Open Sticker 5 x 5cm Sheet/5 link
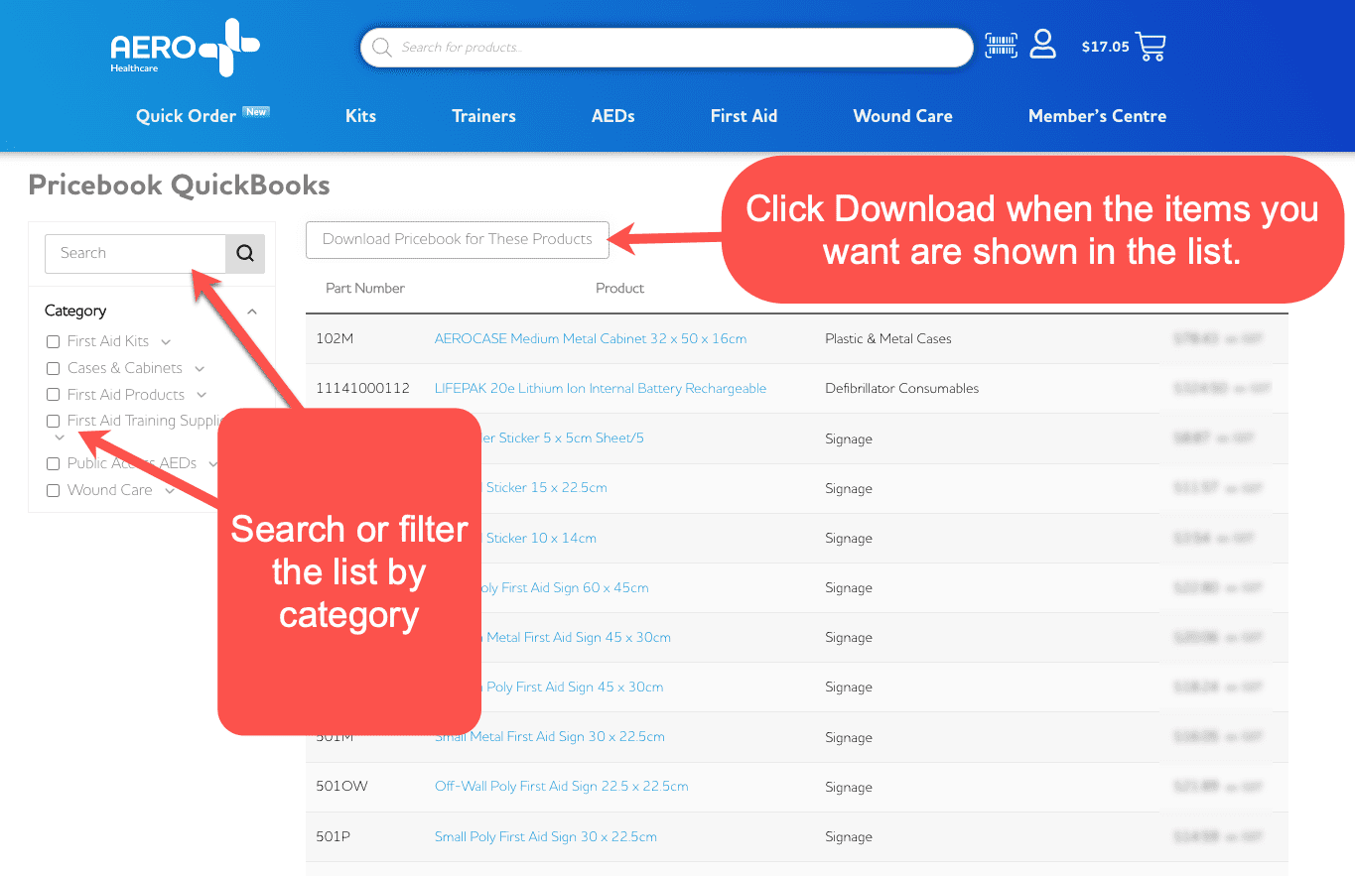This screenshot has height=876, width=1355. click(563, 438)
